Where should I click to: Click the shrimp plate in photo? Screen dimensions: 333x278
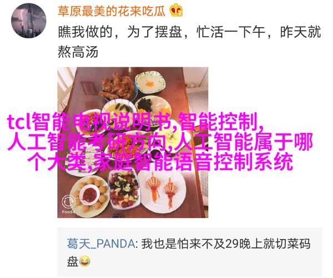(163, 189)
